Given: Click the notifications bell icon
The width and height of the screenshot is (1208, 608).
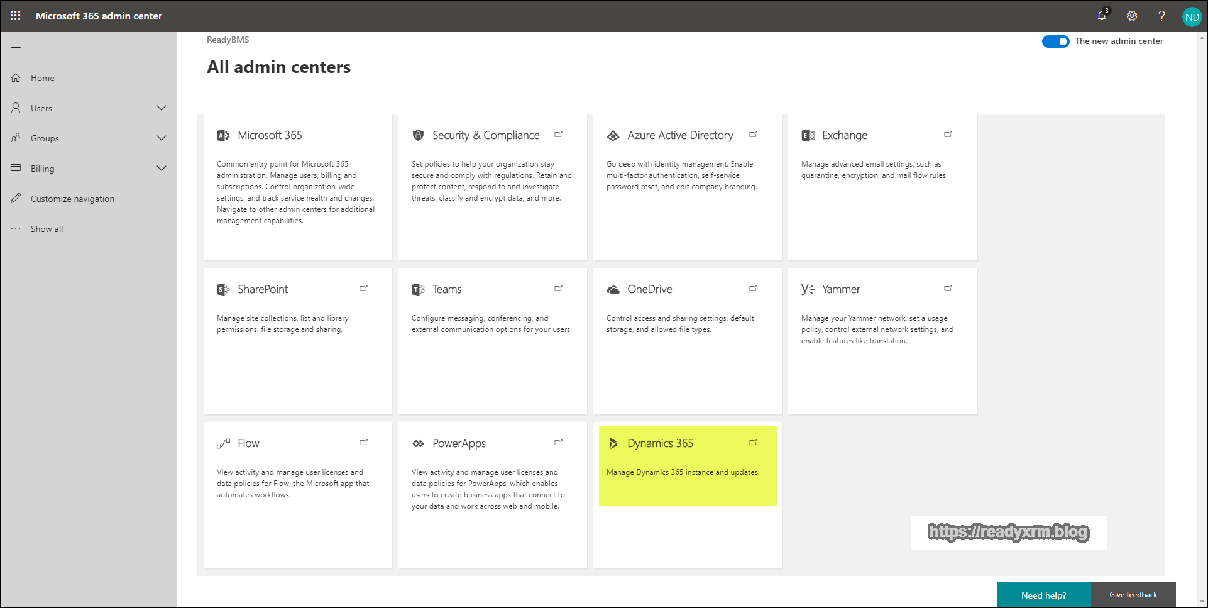Looking at the screenshot, I should (x=1101, y=16).
